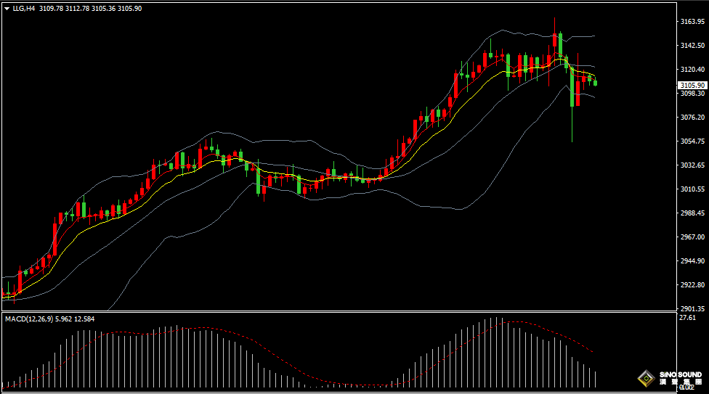Viewport: 709px width, 394px height.
Task: Click the OHLC values 3109.78 3112.78 3105.36 3105.90
Action: 90,9
